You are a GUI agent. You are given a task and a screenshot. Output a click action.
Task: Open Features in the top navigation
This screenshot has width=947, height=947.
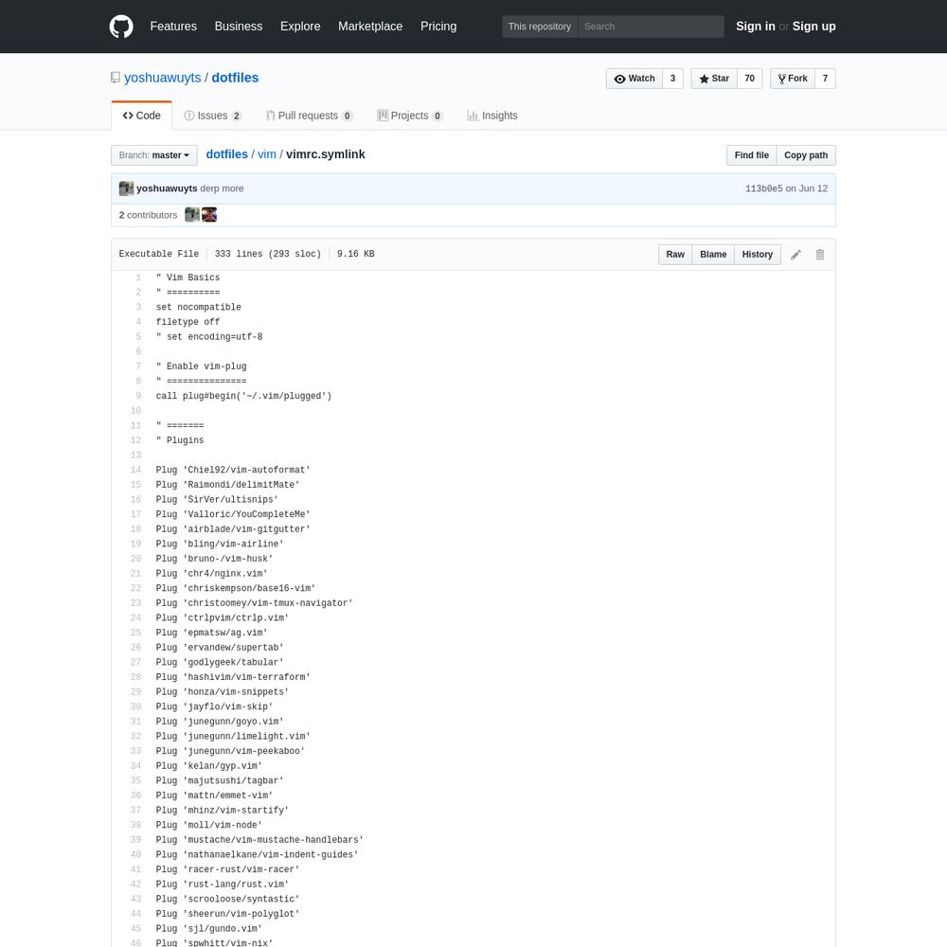pyautogui.click(x=173, y=27)
